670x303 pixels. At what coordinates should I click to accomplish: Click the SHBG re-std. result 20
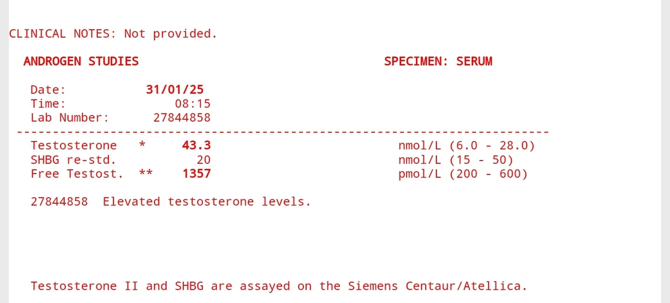coord(203,160)
